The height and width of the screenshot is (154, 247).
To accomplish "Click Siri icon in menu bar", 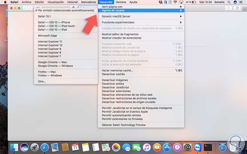I will point(235,2).
